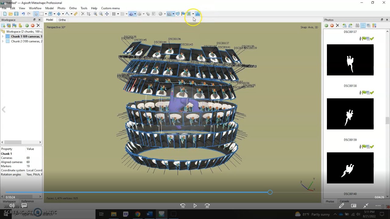Open Move object tool dropdown arrow
390x219 pixels.
tap(63, 14)
